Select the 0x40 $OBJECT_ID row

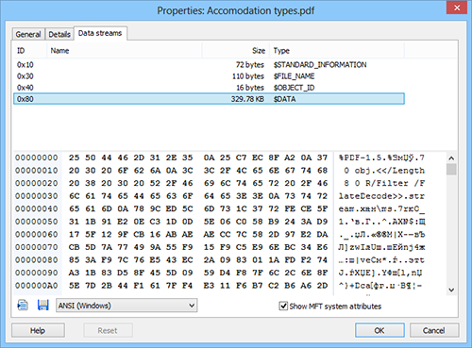coord(209,88)
